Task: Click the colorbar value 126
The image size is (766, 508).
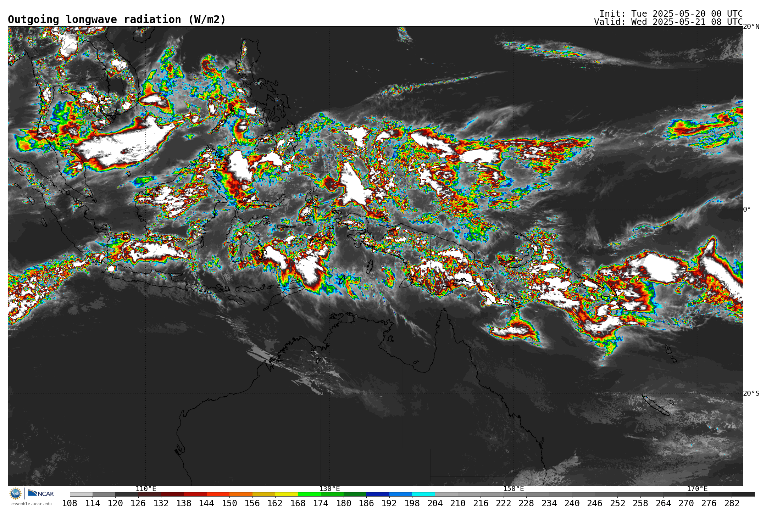Action: coord(138,503)
